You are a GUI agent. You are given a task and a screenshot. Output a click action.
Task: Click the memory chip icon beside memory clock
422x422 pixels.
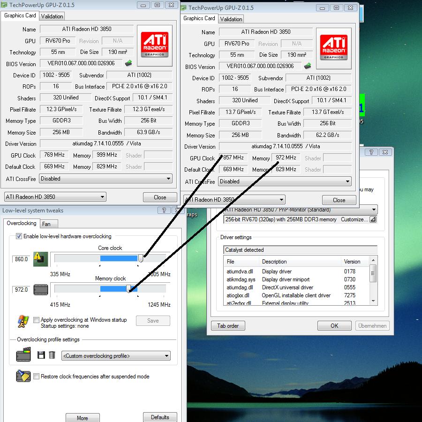pyautogui.click(x=41, y=290)
